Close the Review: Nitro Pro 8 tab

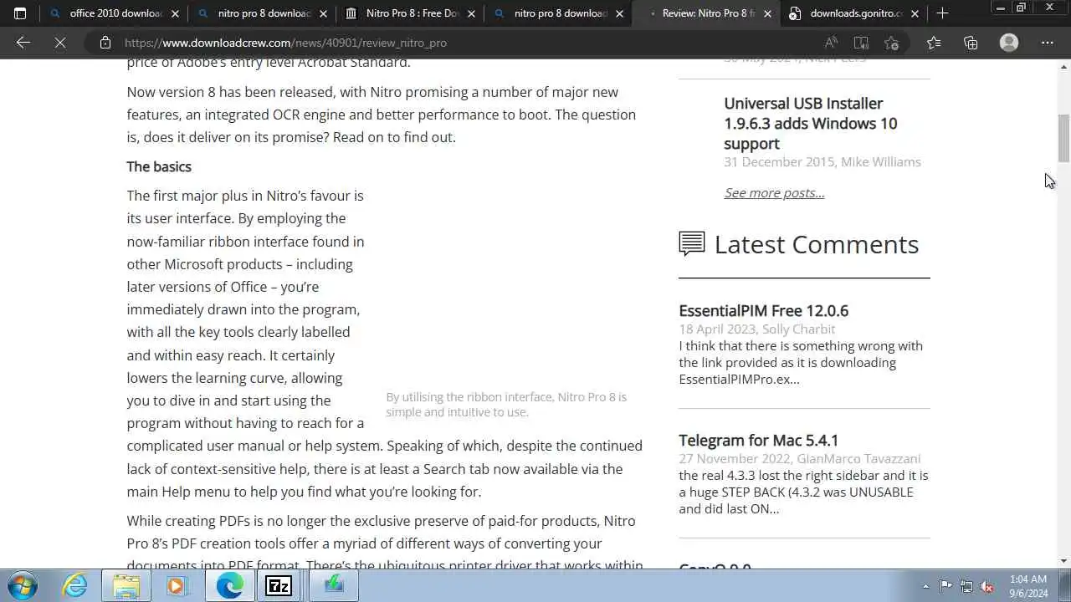coord(767,13)
